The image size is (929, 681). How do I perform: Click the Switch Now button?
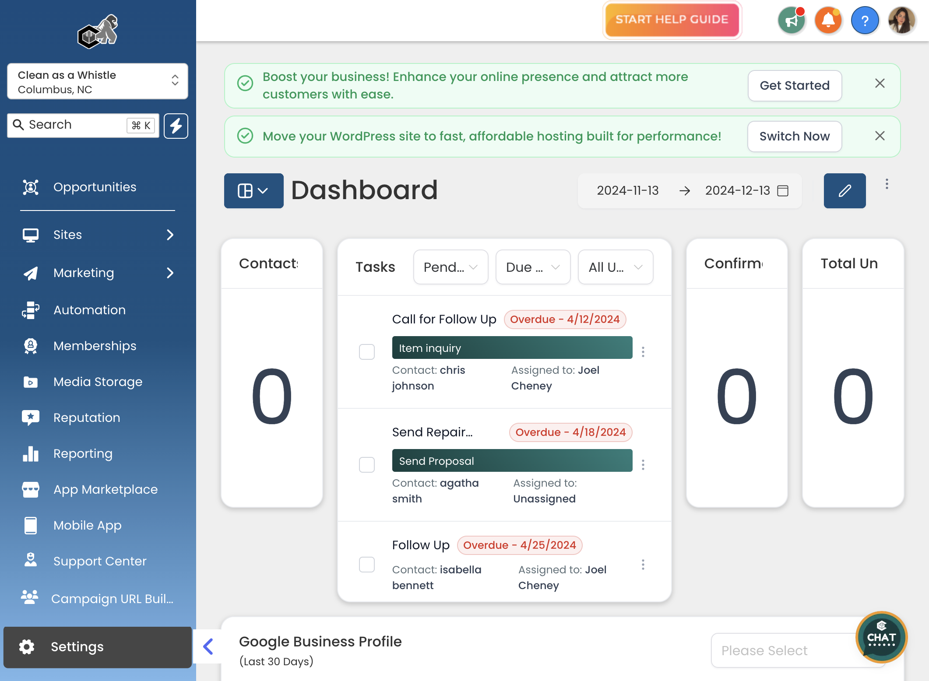point(795,137)
